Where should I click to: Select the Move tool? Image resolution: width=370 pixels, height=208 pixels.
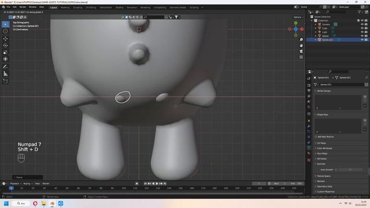(x=5, y=39)
